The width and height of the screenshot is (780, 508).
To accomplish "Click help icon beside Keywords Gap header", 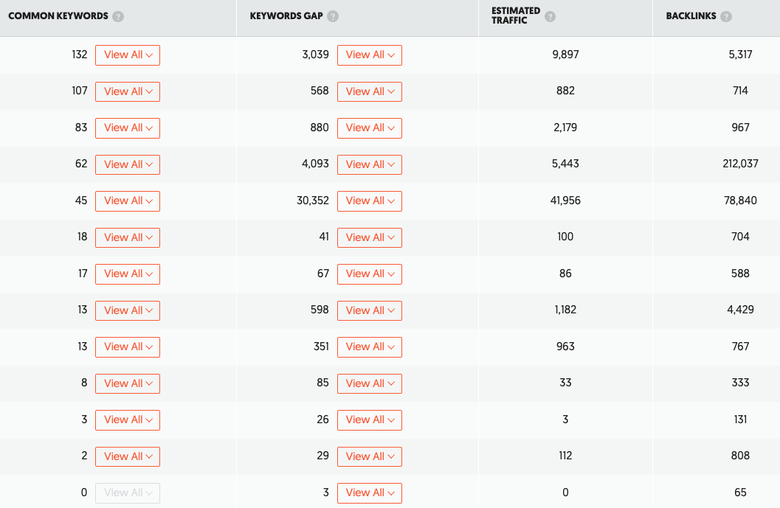I will click(x=333, y=16).
